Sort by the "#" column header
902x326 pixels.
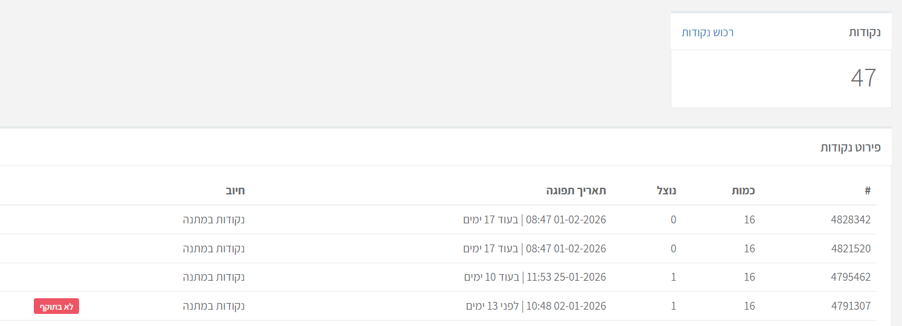click(868, 191)
